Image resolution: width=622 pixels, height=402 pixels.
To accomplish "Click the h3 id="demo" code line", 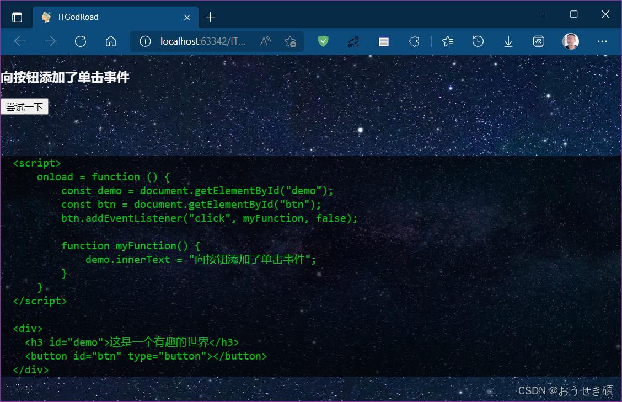I will click(x=132, y=342).
